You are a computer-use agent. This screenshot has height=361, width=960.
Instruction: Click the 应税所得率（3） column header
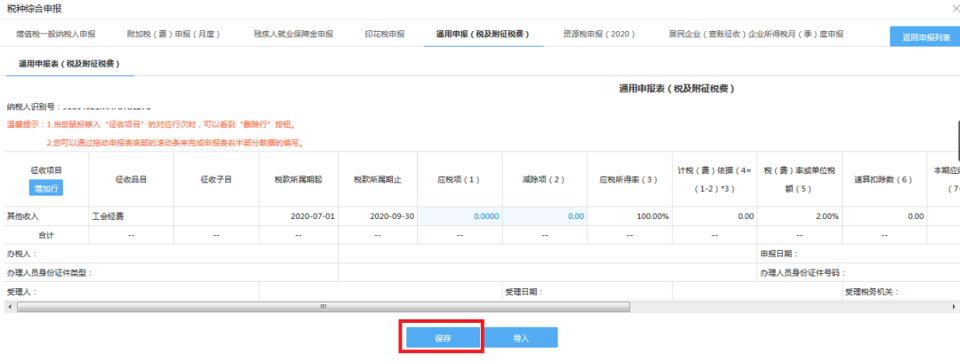[629, 180]
